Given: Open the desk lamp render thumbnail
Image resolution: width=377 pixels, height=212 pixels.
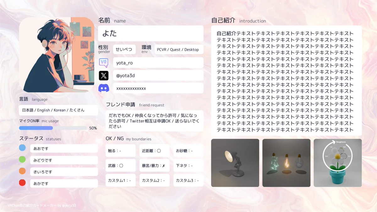Looking at the screenshot, I should tap(235, 163).
